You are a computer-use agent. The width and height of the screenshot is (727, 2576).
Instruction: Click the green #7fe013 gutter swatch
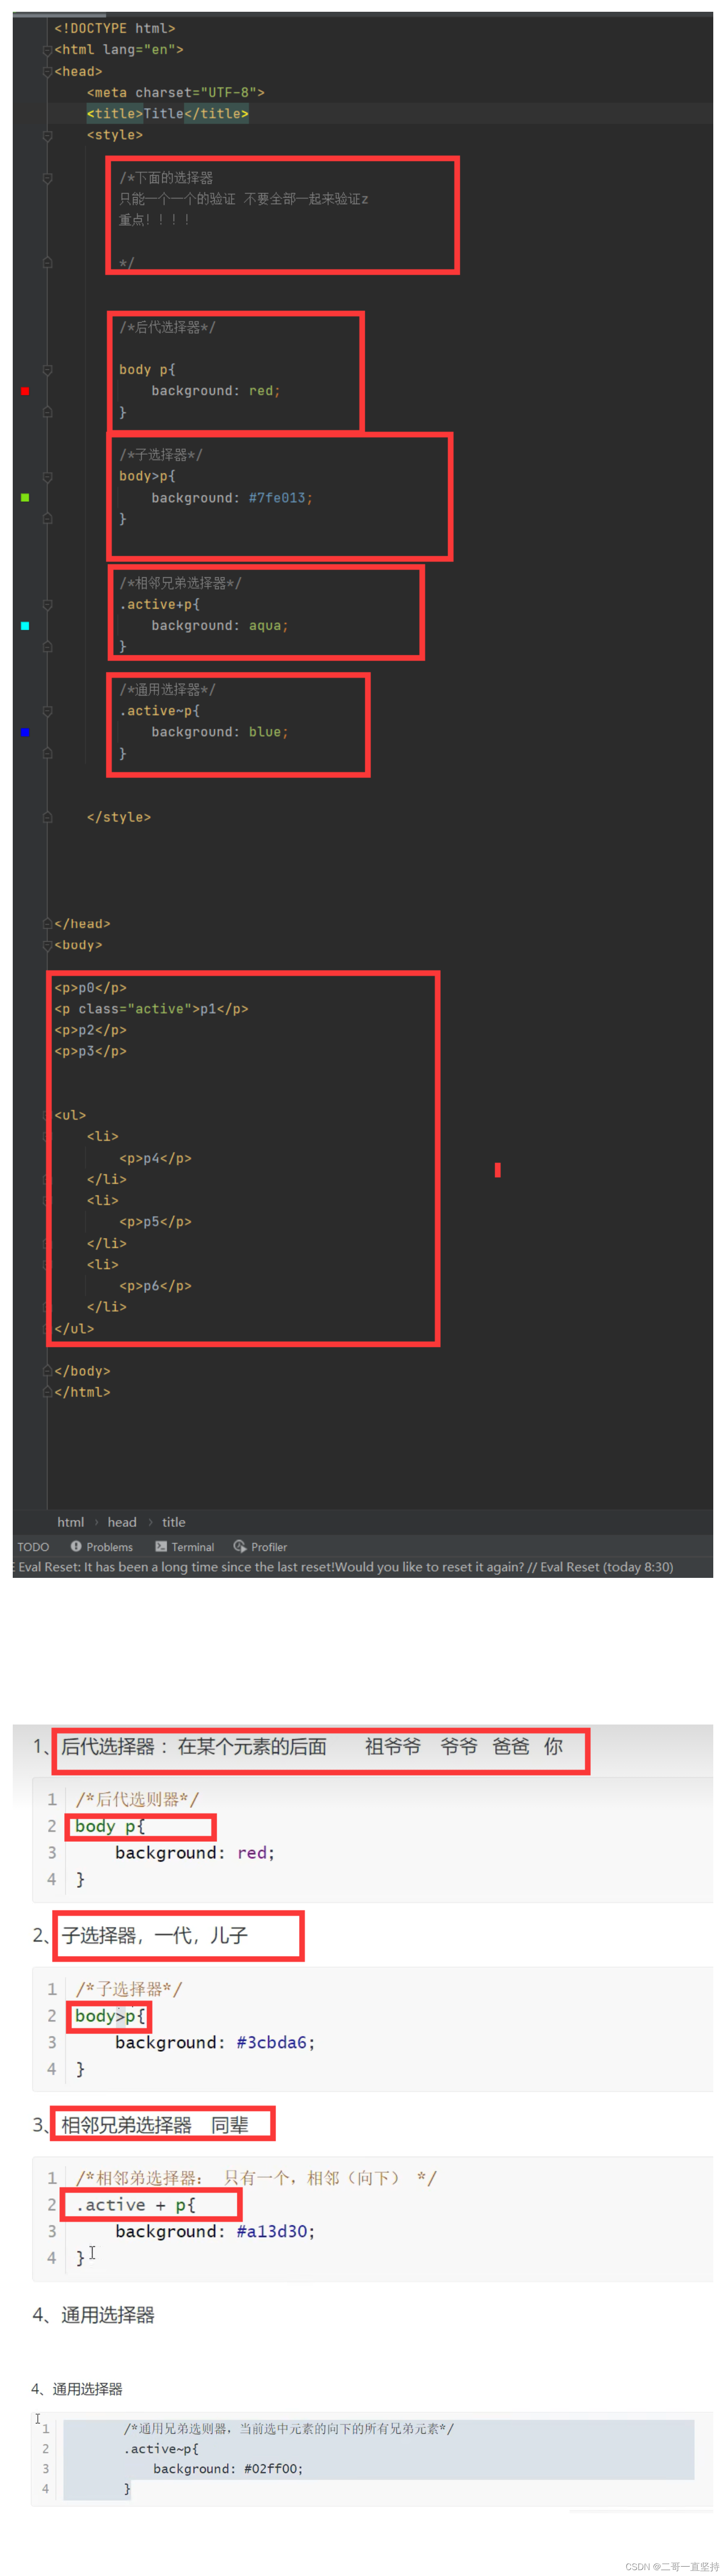tap(25, 497)
